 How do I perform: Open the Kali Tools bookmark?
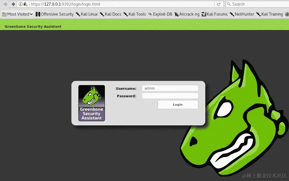point(134,14)
